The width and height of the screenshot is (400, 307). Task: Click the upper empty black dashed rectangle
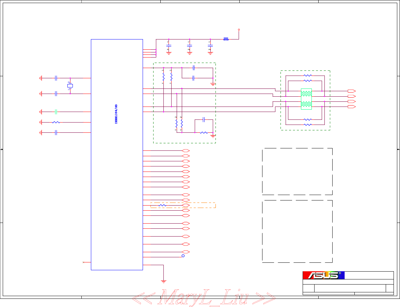(x=297, y=171)
